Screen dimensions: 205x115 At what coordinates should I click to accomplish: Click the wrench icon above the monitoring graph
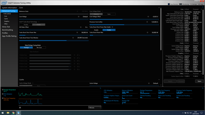[100, 88]
